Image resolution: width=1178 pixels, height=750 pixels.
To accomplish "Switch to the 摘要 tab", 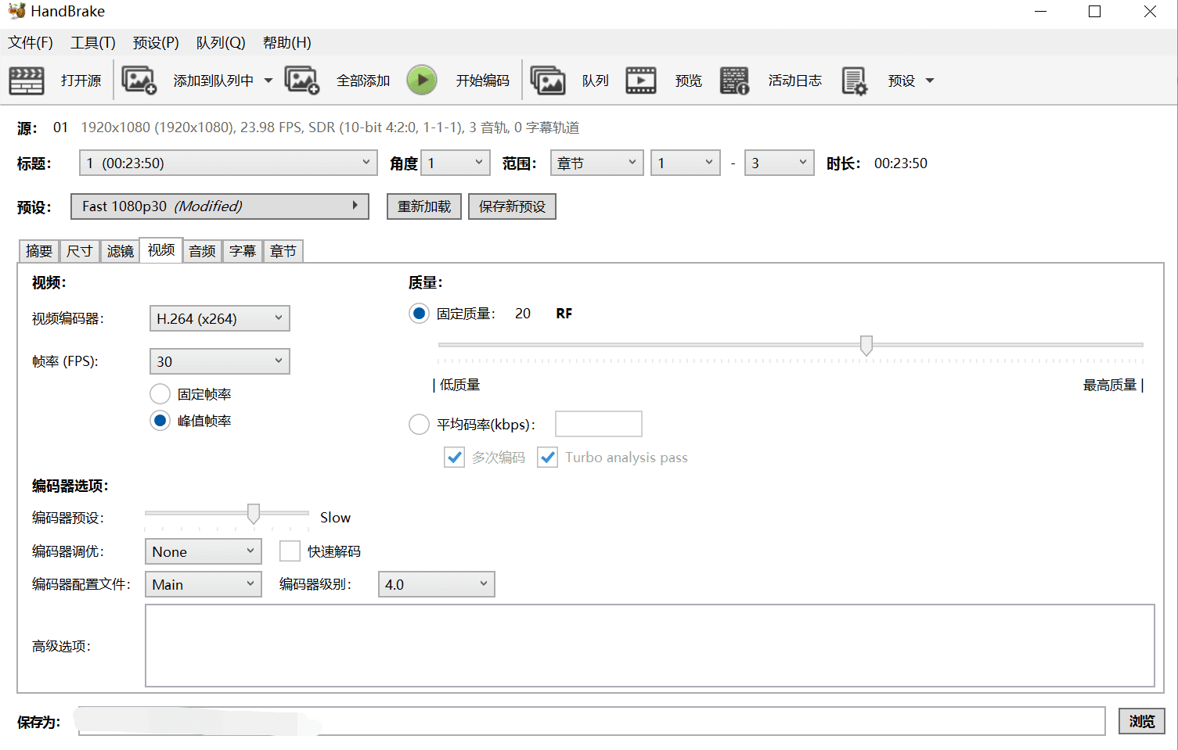I will (x=39, y=251).
